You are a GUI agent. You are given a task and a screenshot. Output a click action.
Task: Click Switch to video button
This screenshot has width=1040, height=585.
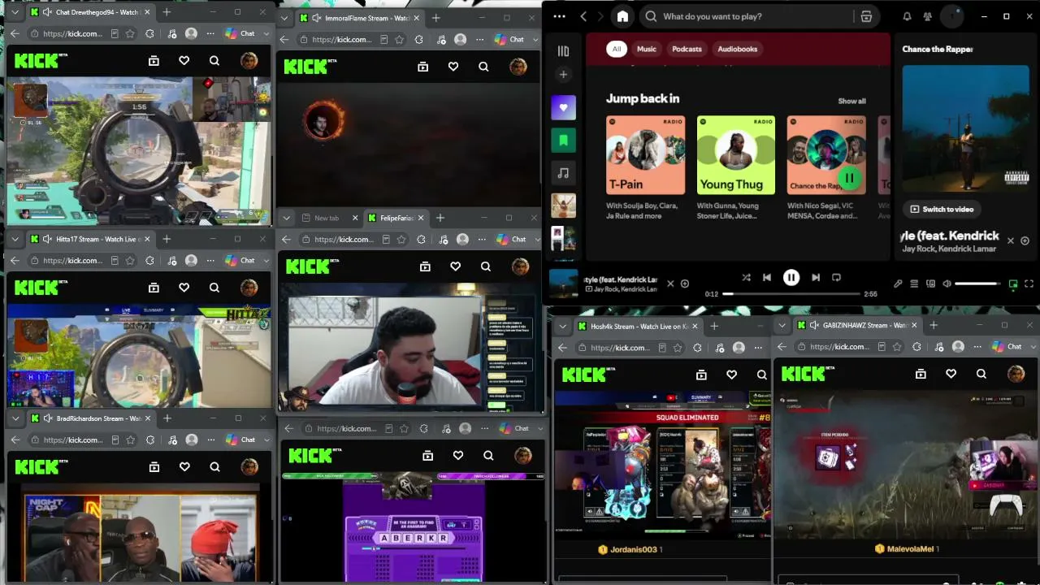point(942,209)
